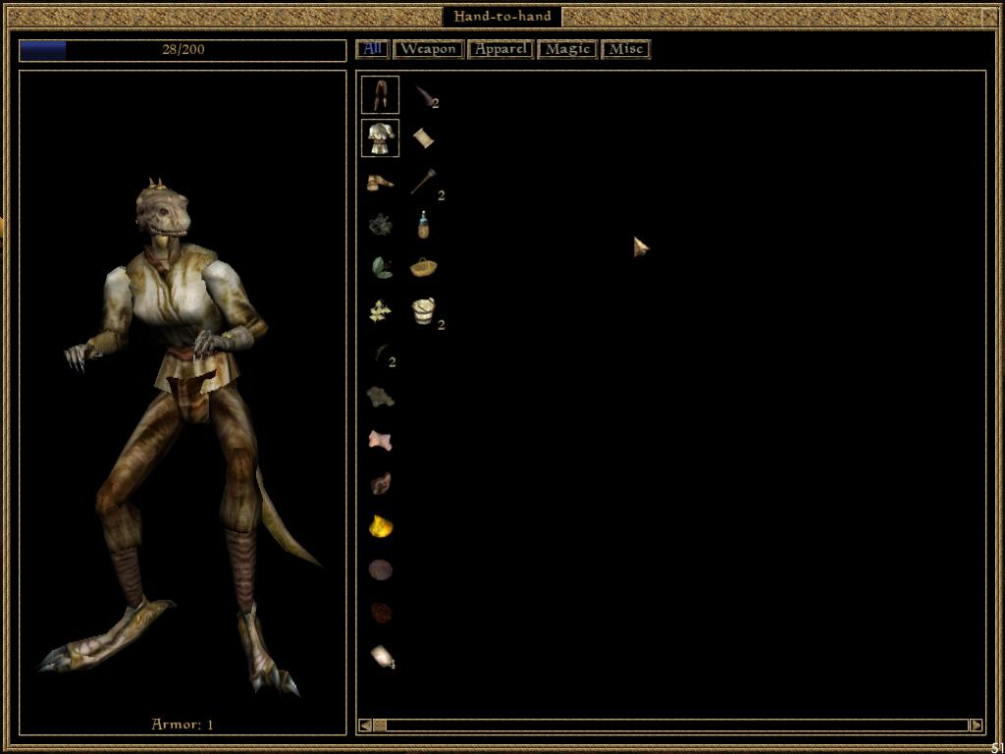Filter inventory by Weapon
This screenshot has width=1005, height=754.
[x=428, y=48]
